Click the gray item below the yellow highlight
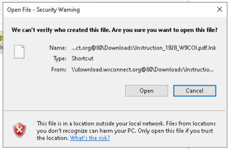Image resolution: width=230 pixels, height=150 pixels. click(1, 49)
